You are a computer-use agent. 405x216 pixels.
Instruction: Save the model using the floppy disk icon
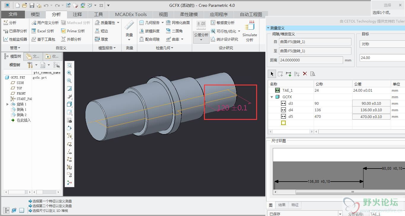(x=32, y=5)
